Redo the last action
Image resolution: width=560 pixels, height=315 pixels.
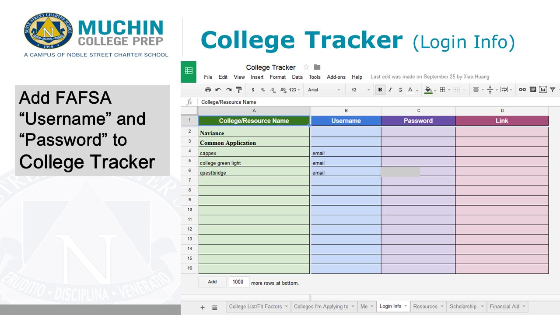[228, 90]
